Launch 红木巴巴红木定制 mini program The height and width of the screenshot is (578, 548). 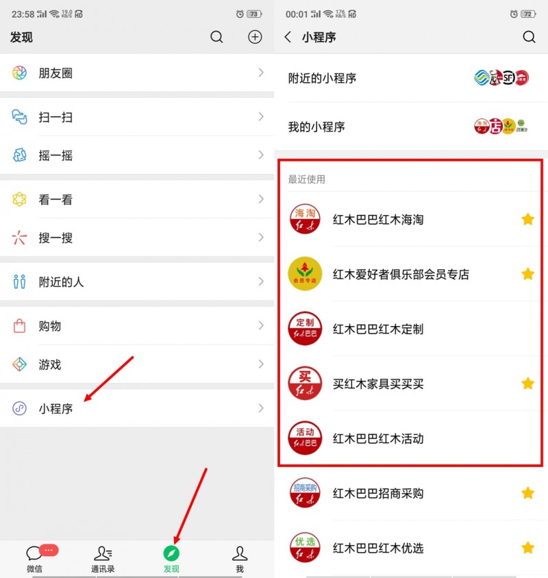point(411,329)
